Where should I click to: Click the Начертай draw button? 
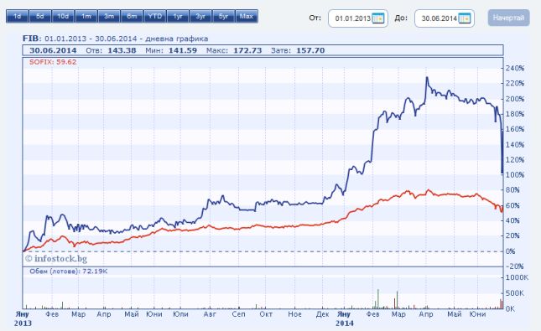tap(508, 18)
